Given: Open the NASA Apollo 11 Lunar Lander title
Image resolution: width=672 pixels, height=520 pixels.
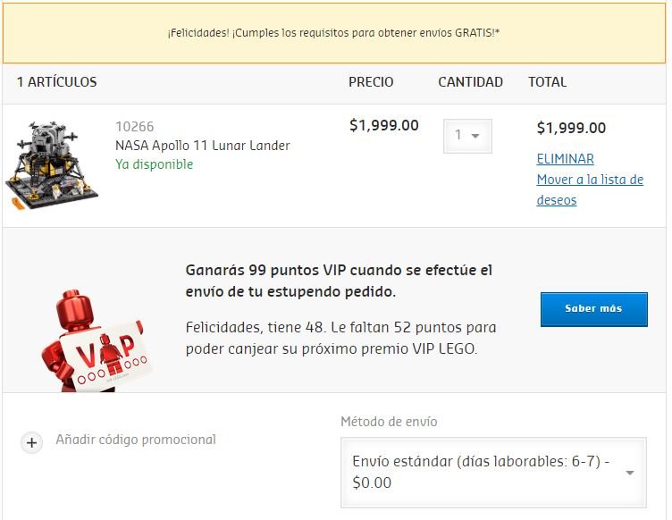Looking at the screenshot, I should [x=203, y=146].
